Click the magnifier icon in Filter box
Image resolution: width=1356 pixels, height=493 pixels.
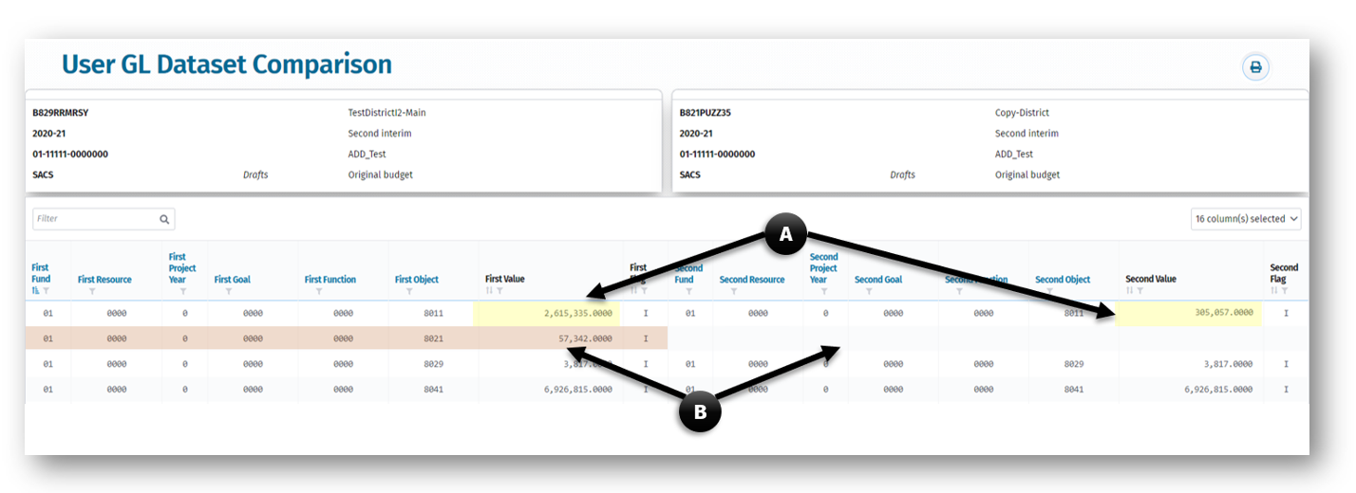click(x=164, y=219)
